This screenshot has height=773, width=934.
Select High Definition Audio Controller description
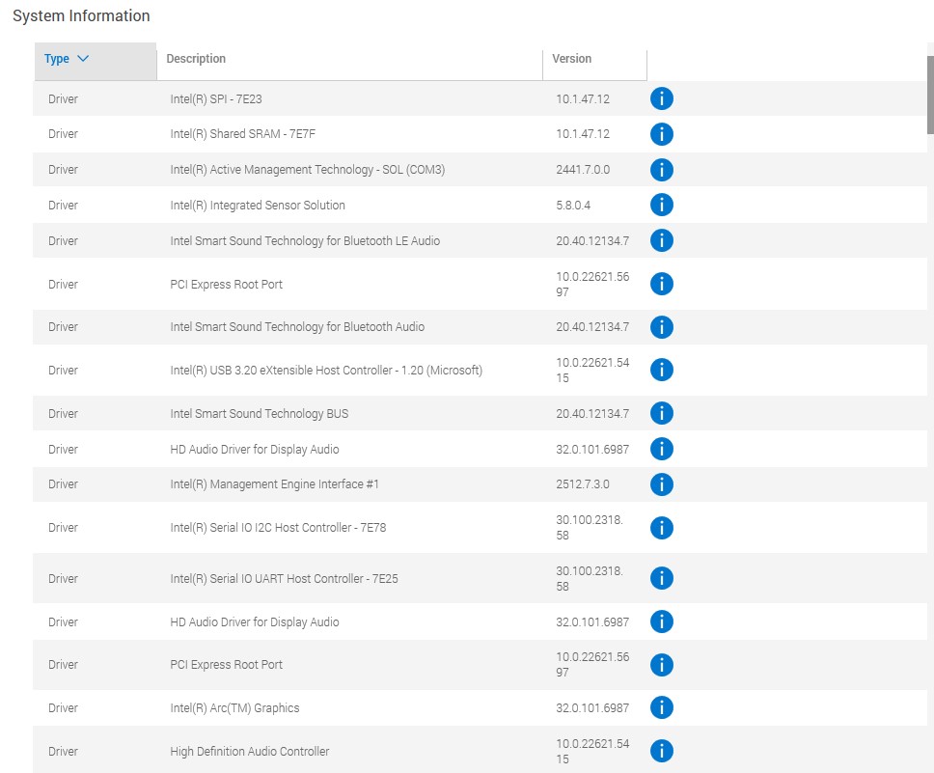point(250,752)
